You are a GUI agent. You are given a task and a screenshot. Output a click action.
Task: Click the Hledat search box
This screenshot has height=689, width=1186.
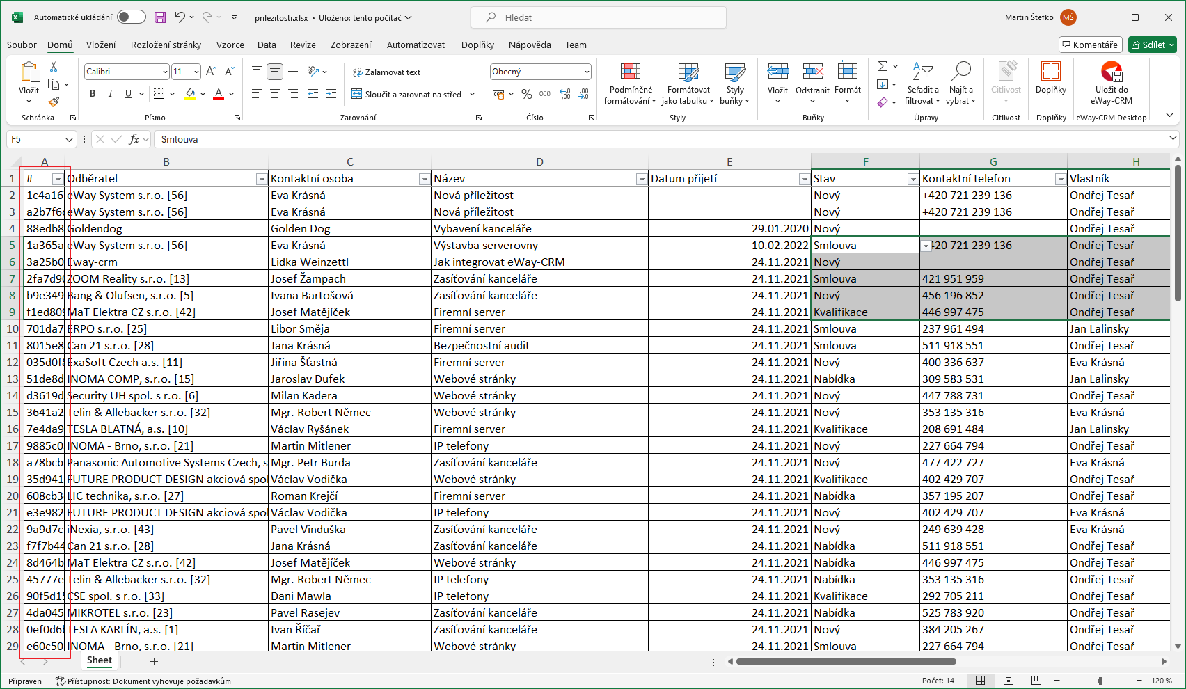click(599, 17)
